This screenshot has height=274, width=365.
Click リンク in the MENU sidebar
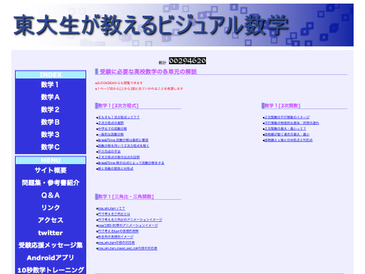pos(51,208)
